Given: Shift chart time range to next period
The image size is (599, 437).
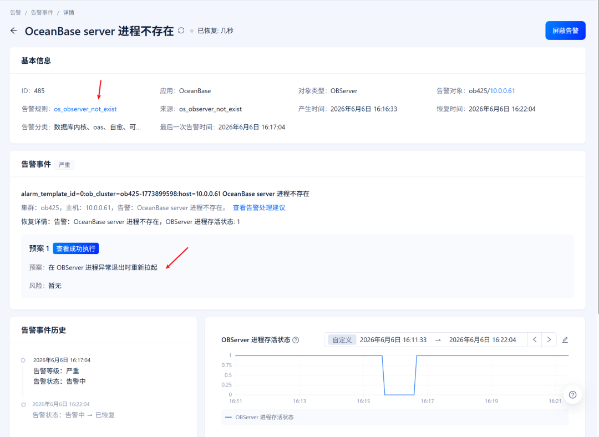Looking at the screenshot, I should coord(549,339).
